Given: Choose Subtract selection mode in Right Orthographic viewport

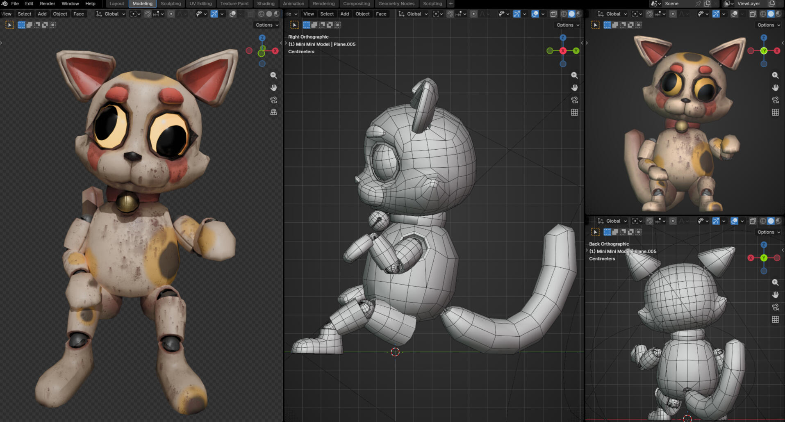Looking at the screenshot, I should (x=322, y=25).
